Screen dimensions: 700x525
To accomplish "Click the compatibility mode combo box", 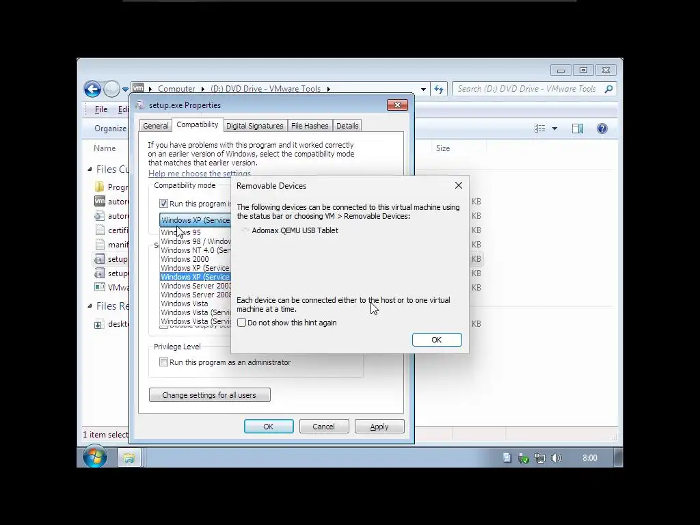I will coord(195,220).
